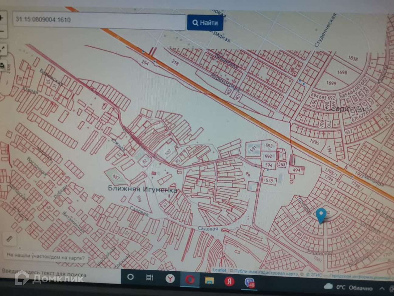This screenshot has width=394, height=296.
Task: Click the magnifier icon inside Найти button
Action: pos(196,23)
